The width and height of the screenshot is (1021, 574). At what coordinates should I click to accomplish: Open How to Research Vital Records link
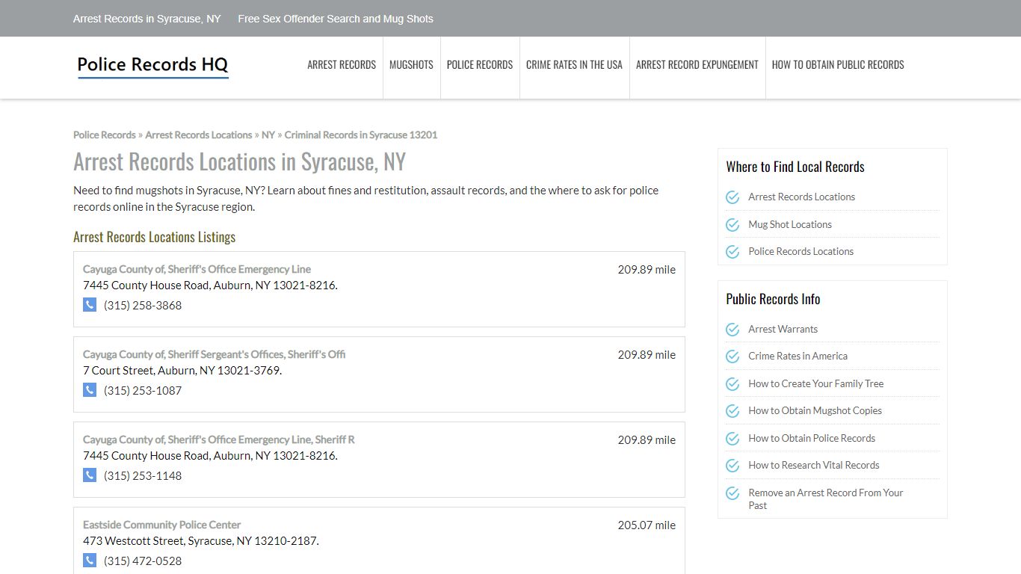(x=814, y=465)
